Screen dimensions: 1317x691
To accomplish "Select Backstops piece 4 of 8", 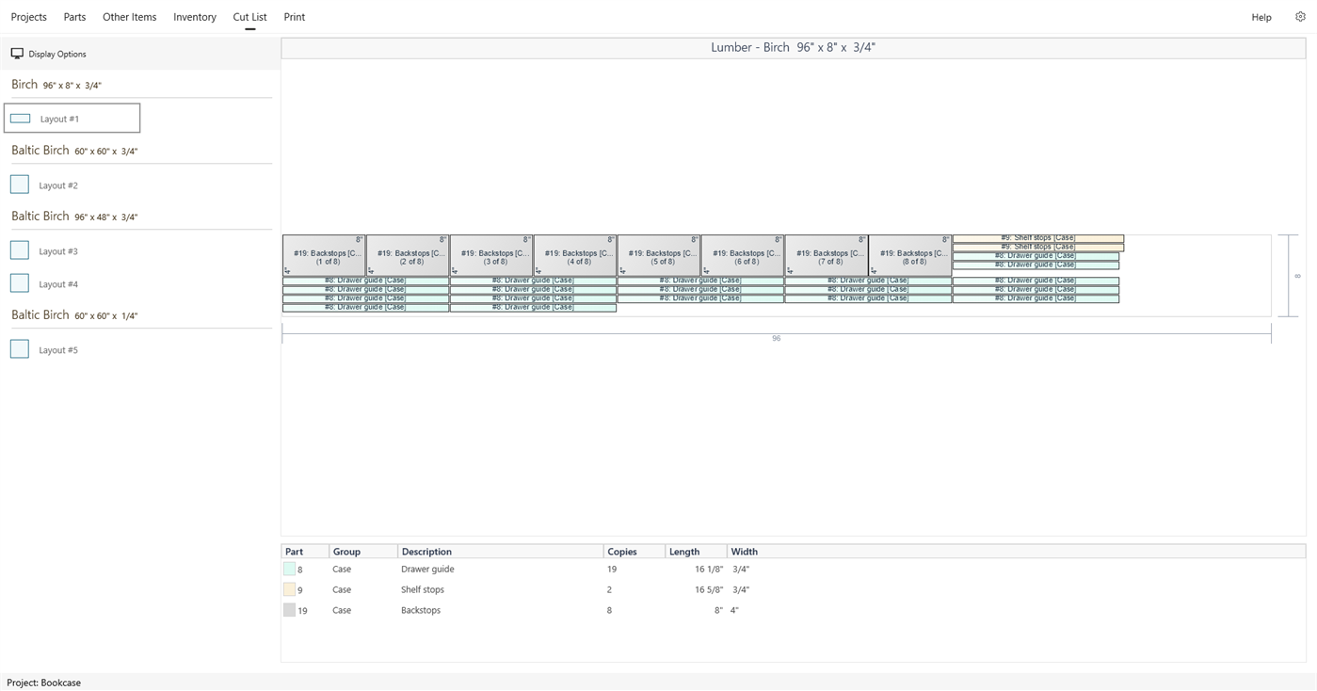I will [576, 255].
